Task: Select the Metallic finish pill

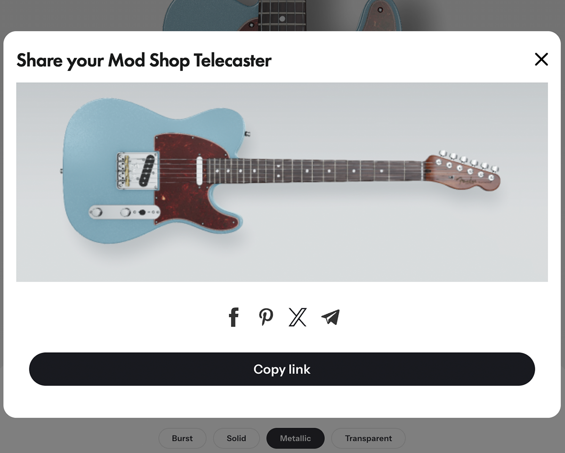Action: 295,438
